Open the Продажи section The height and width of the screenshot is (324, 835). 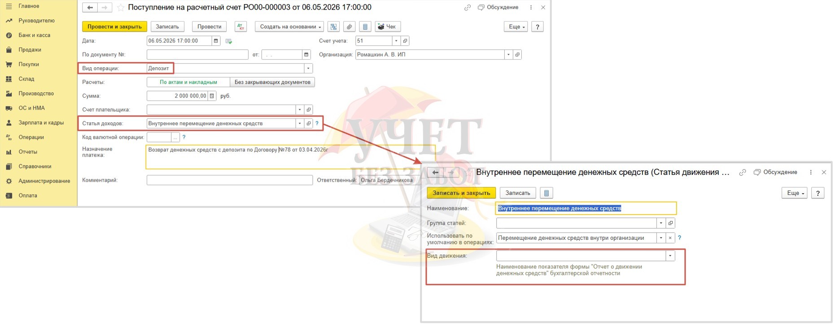tap(30, 50)
